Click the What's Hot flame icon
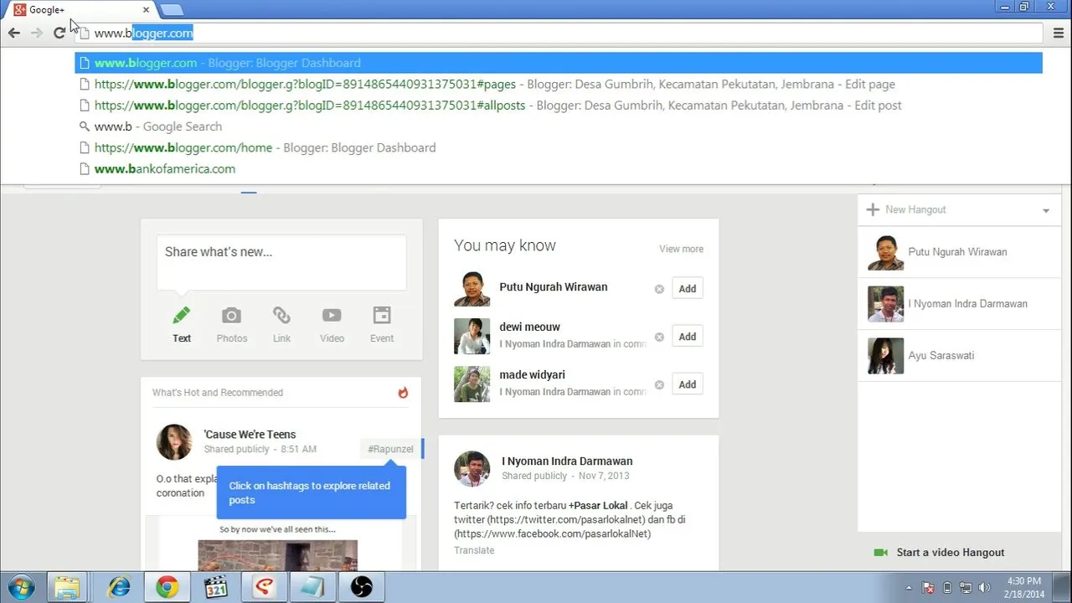 [403, 392]
